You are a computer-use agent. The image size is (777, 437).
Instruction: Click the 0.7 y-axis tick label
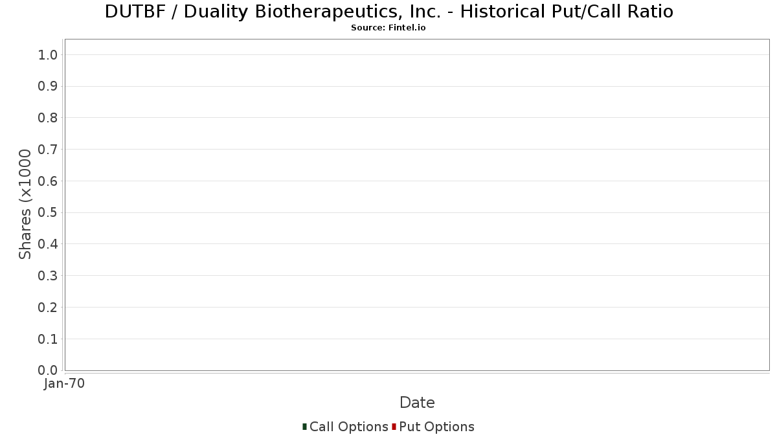pos(48,150)
